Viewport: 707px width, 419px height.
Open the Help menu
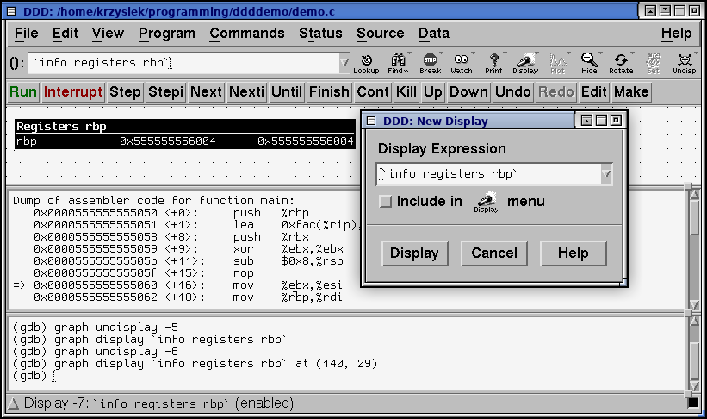[x=676, y=34]
